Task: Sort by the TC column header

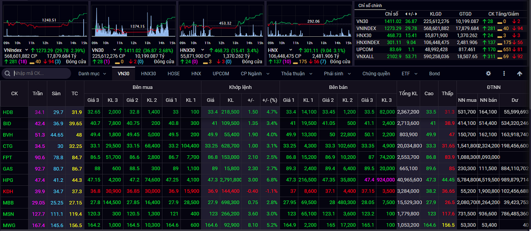Action: point(75,93)
